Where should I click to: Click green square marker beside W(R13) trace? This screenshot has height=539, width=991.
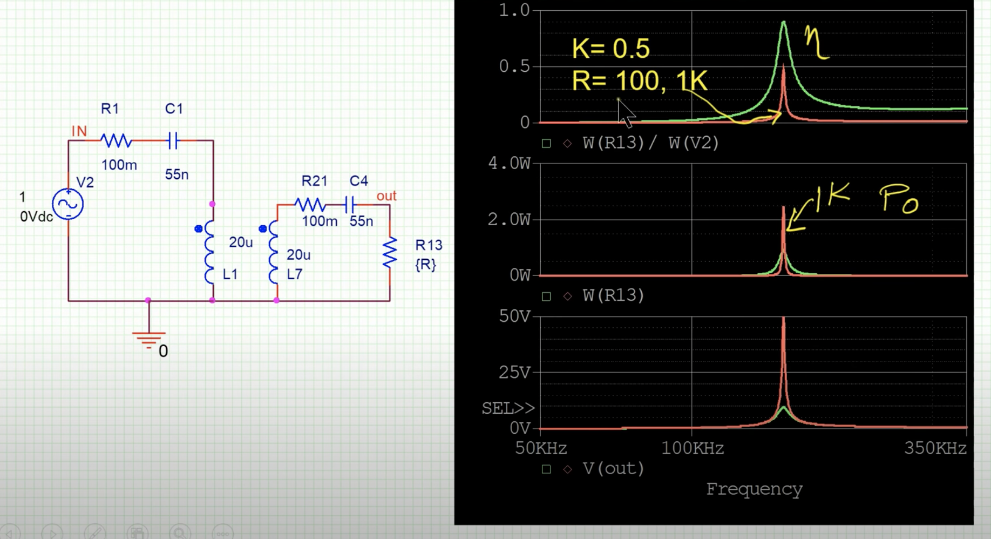click(x=546, y=296)
